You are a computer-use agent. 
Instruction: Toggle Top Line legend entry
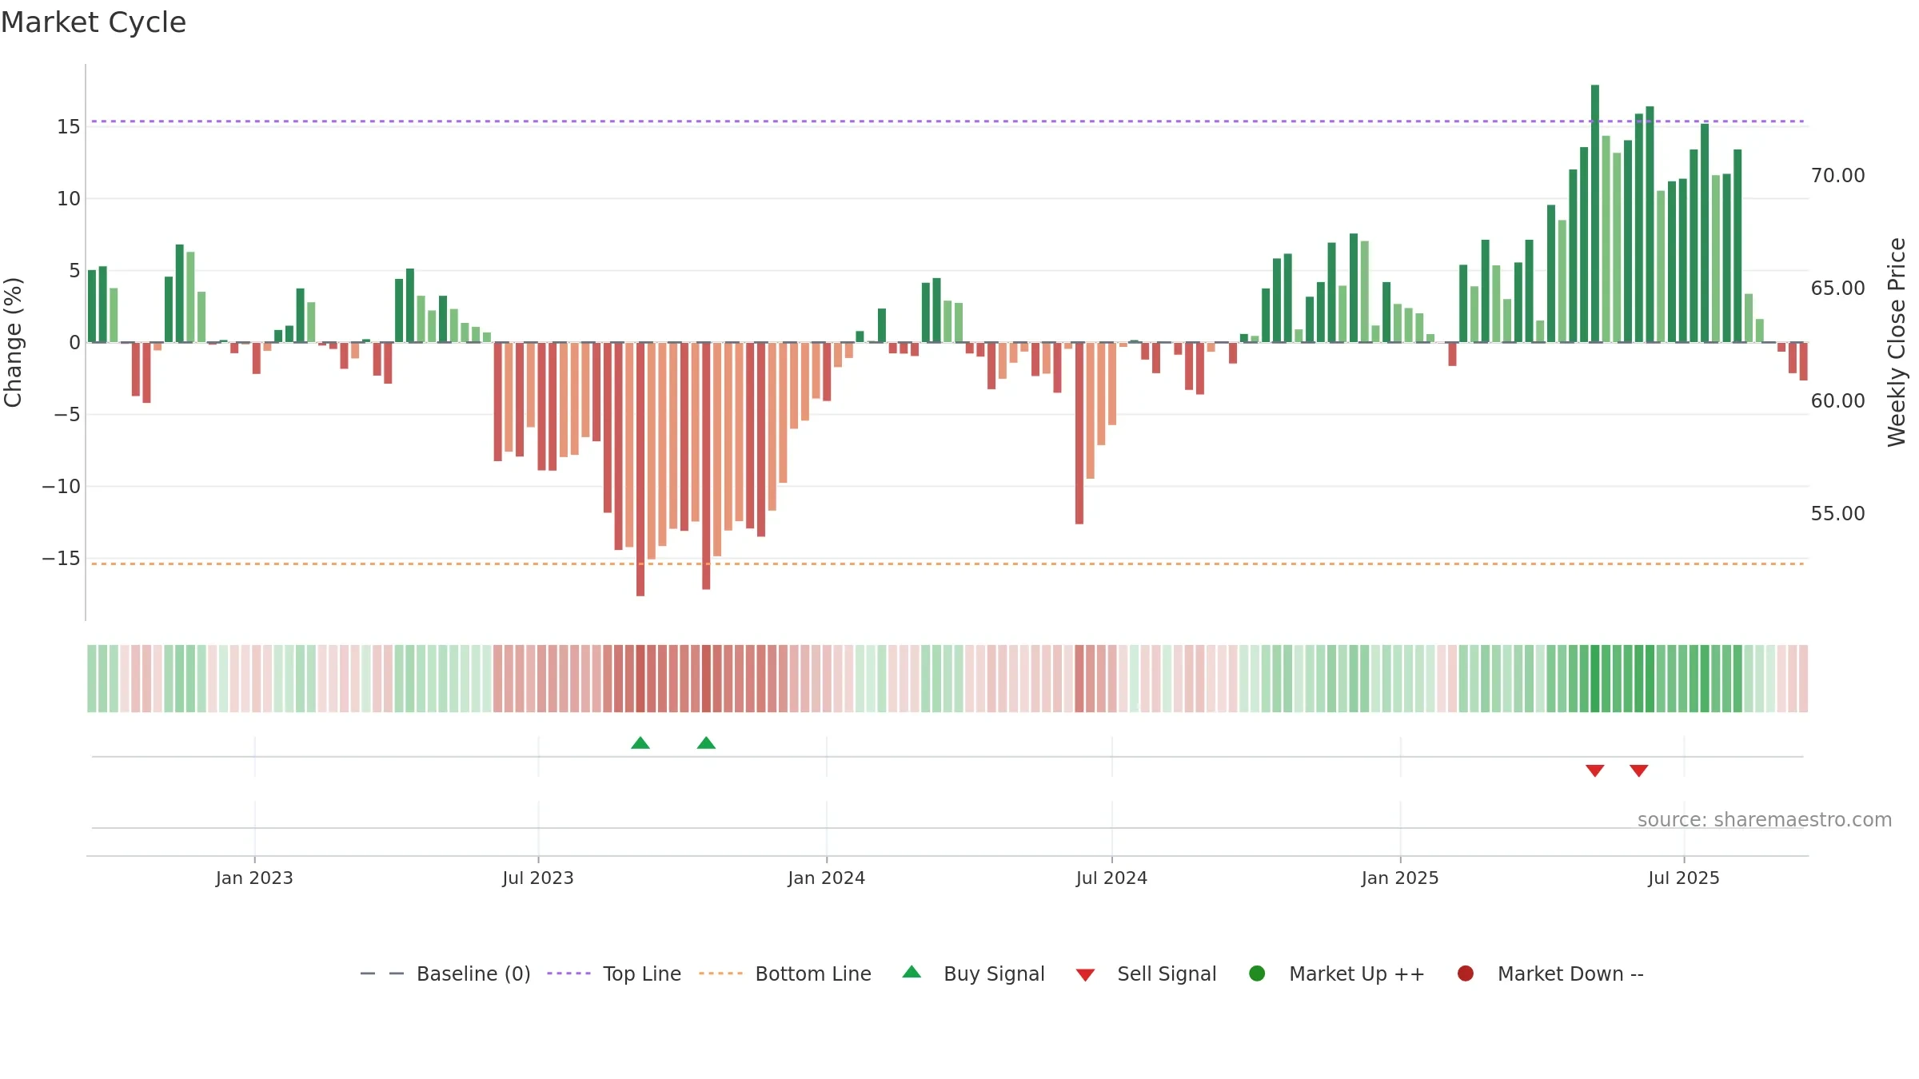[613, 973]
